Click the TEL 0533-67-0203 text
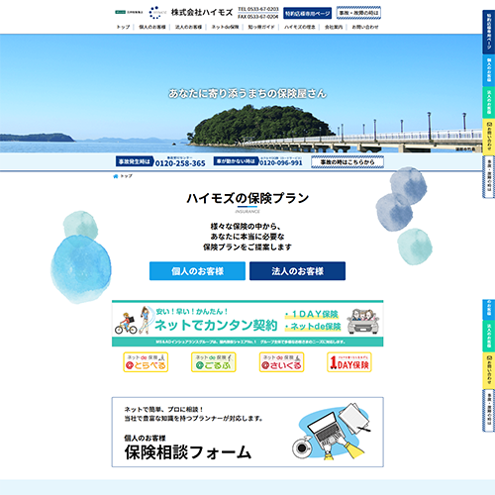 point(258,9)
